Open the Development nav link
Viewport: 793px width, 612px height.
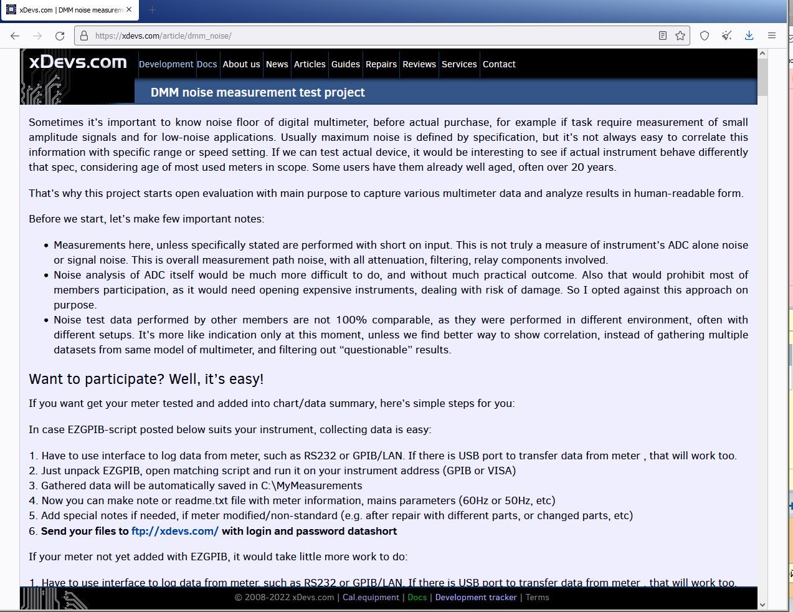pos(166,64)
